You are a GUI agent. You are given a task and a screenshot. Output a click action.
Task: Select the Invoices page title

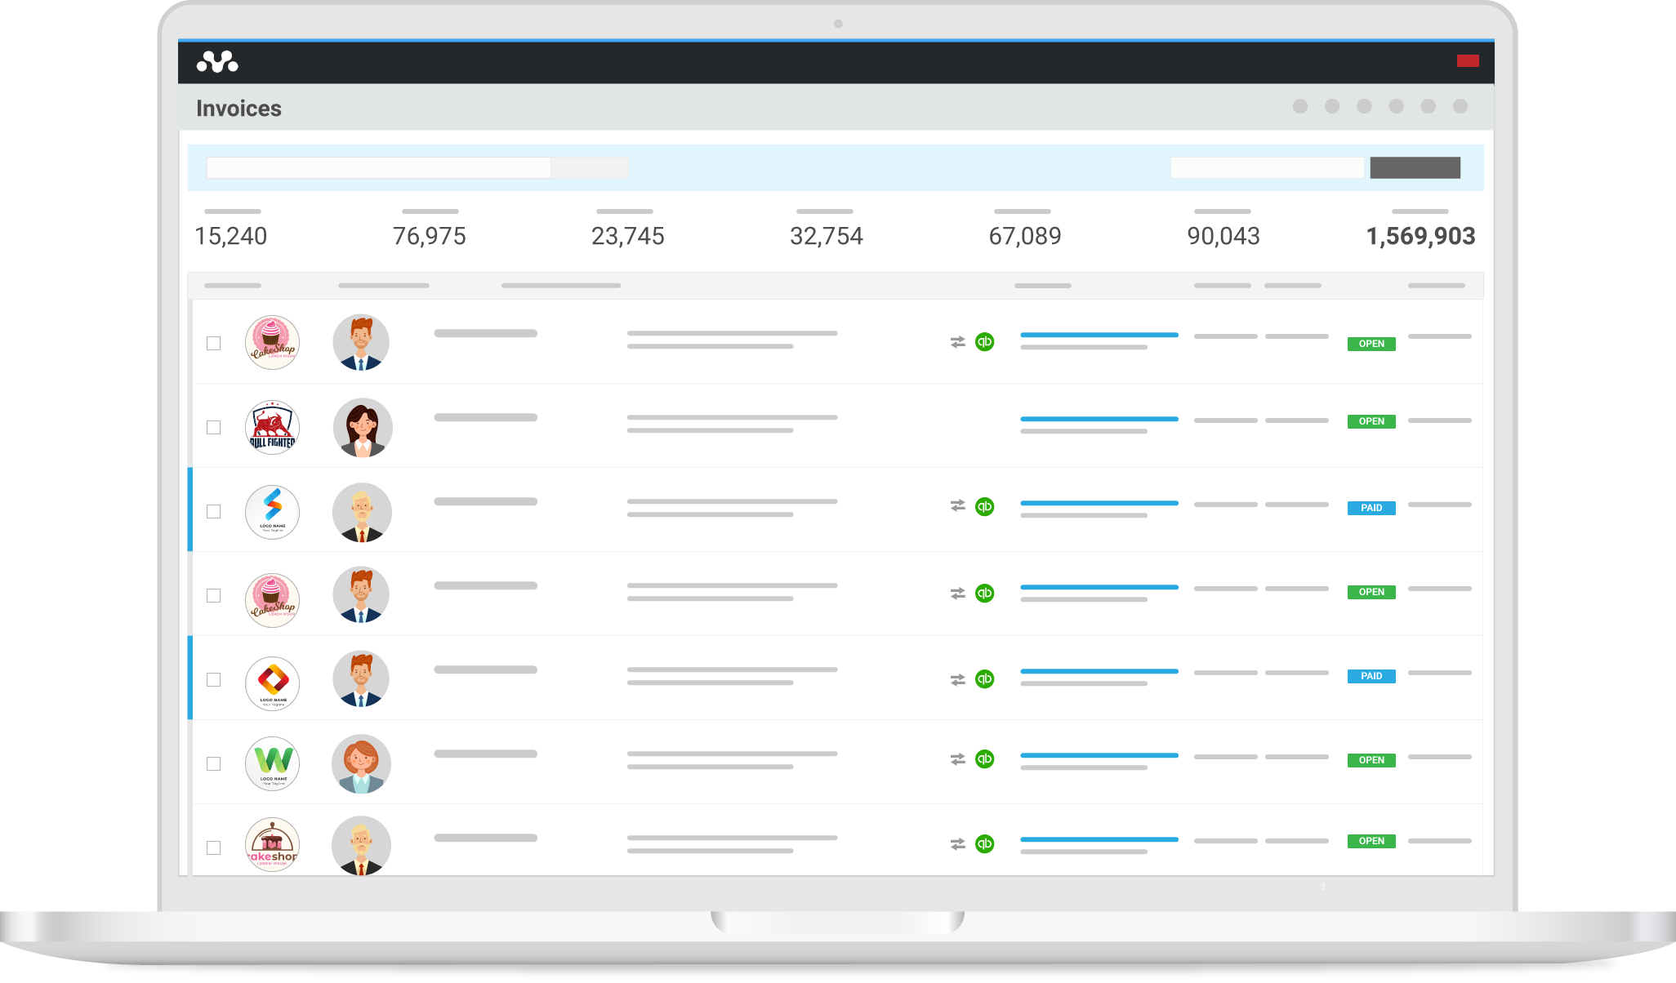(239, 108)
